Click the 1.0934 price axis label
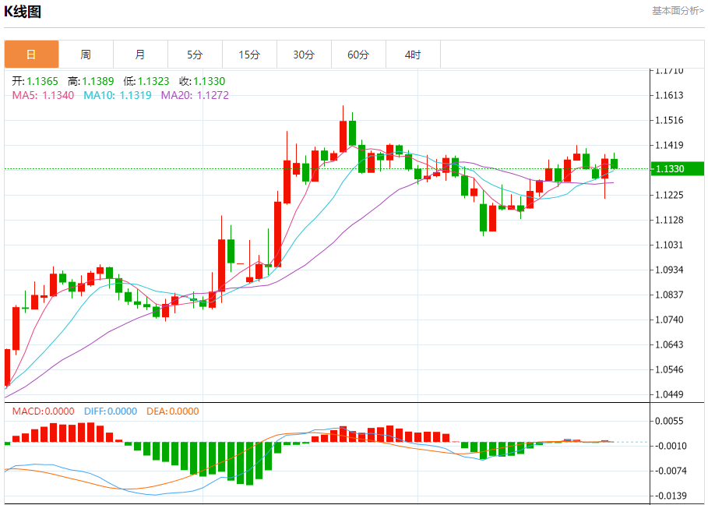The image size is (708, 505). (670, 270)
